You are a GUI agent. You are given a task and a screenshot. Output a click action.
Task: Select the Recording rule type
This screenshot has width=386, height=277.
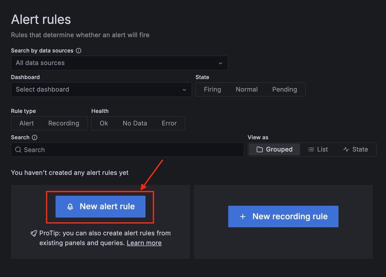[x=64, y=123]
